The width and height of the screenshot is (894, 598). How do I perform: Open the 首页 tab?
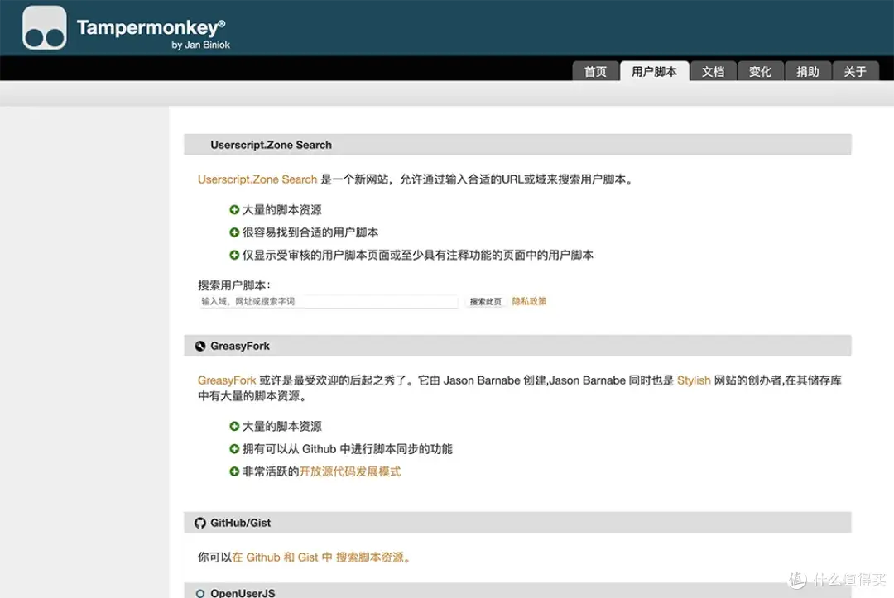pyautogui.click(x=595, y=71)
